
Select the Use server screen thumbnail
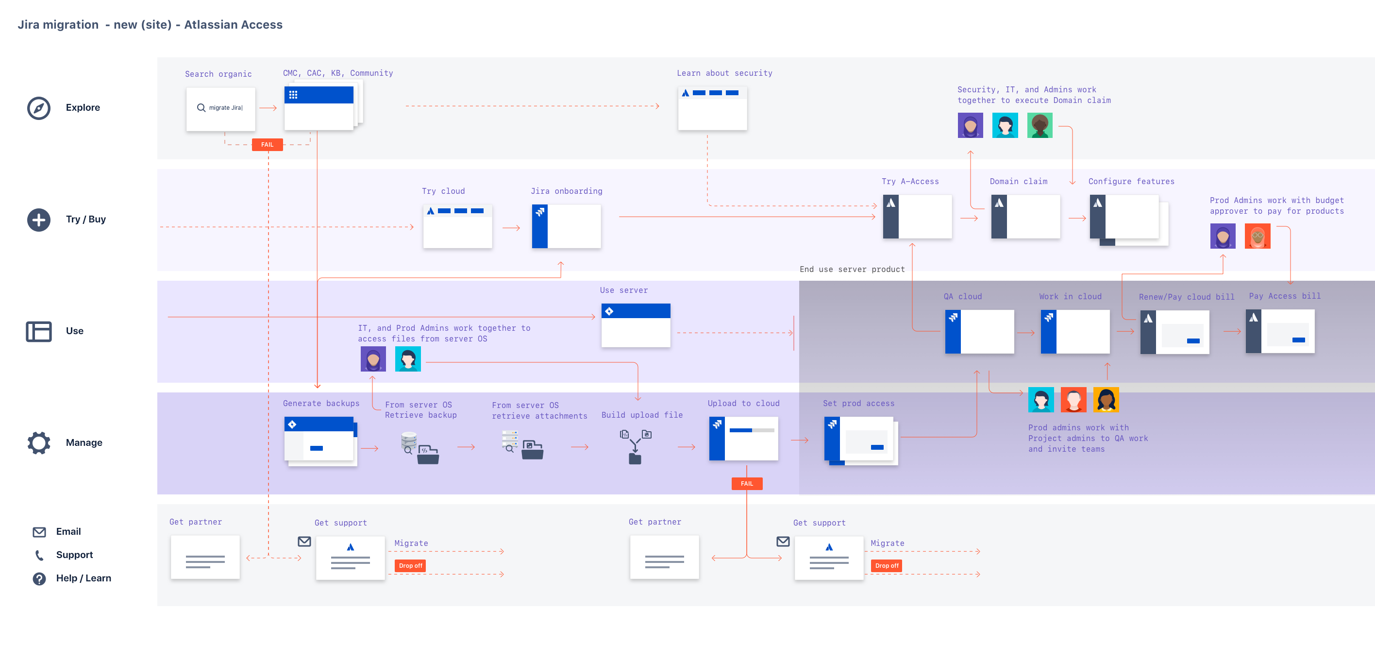(636, 325)
